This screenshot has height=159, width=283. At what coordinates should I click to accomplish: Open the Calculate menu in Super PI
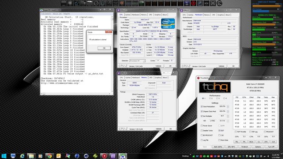tap(46, 14)
